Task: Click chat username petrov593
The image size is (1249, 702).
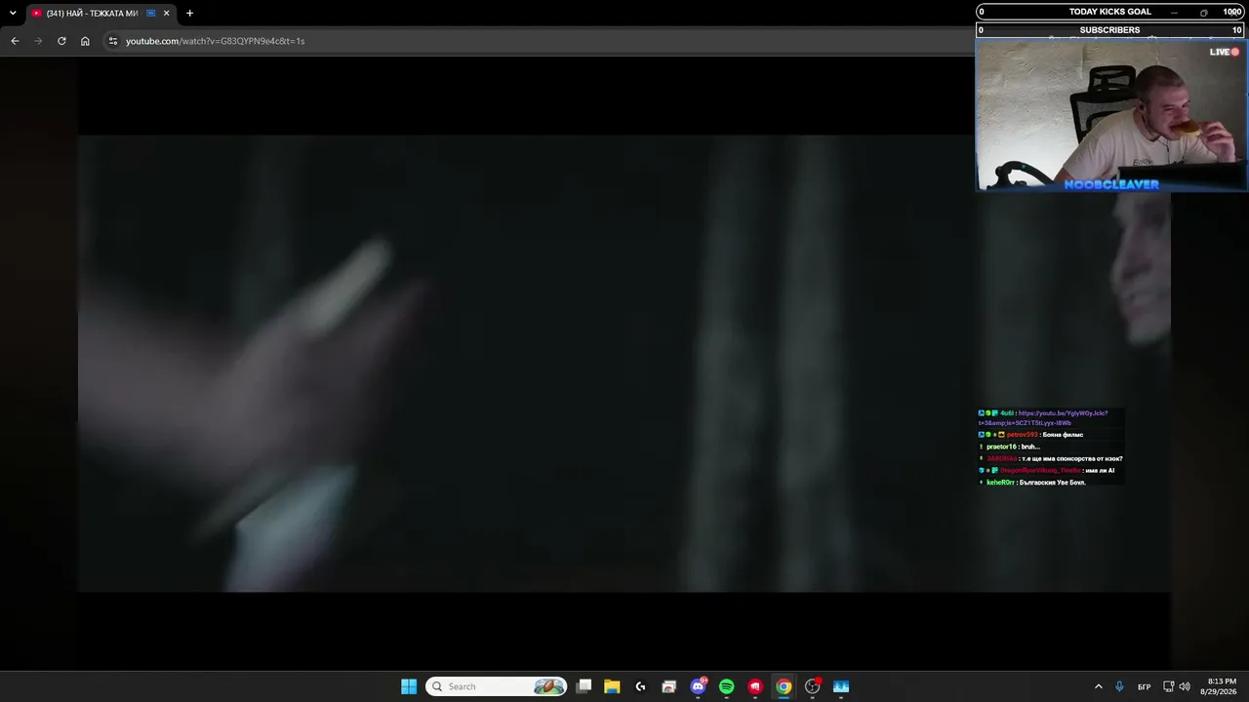Action: pyautogui.click(x=1023, y=435)
